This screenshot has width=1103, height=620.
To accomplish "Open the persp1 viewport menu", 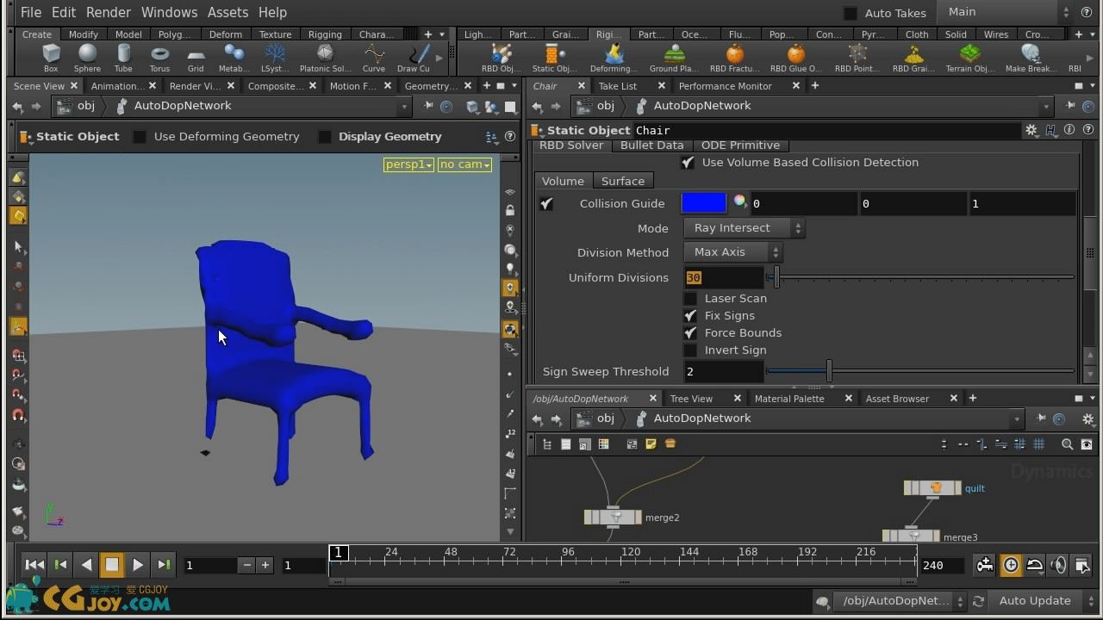I will (408, 164).
